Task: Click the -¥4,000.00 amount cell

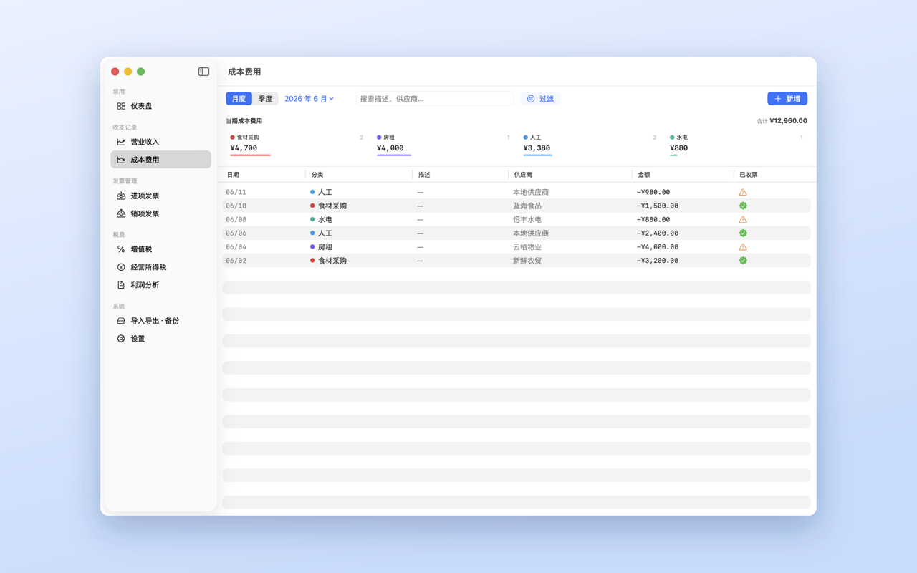Action: (658, 246)
